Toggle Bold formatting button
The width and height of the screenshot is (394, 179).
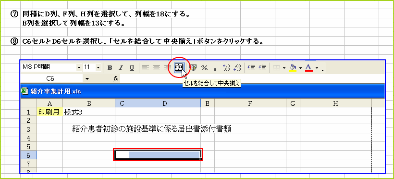point(110,68)
